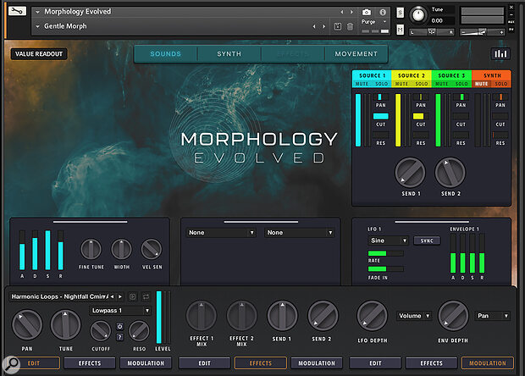The width and height of the screenshot is (525, 376).
Task: Open the instrument info icon
Action: (x=383, y=13)
